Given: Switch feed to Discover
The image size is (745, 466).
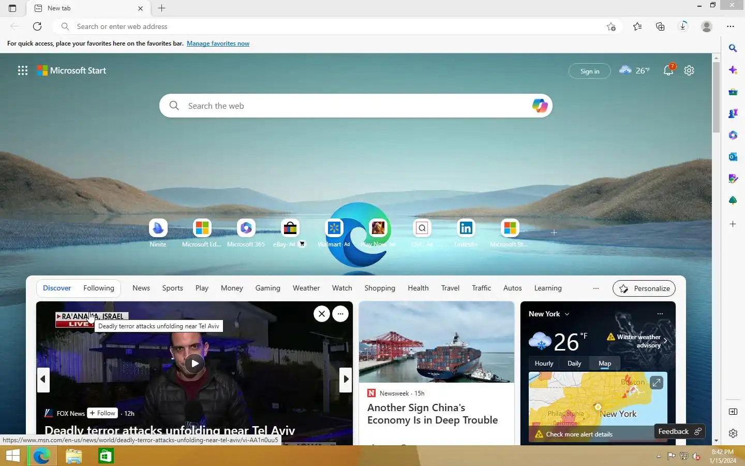Looking at the screenshot, I should pyautogui.click(x=57, y=288).
